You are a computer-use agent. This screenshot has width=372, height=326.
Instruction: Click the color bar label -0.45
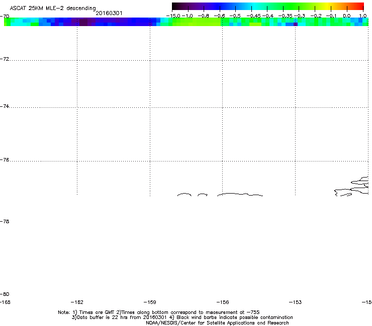tap(254, 16)
